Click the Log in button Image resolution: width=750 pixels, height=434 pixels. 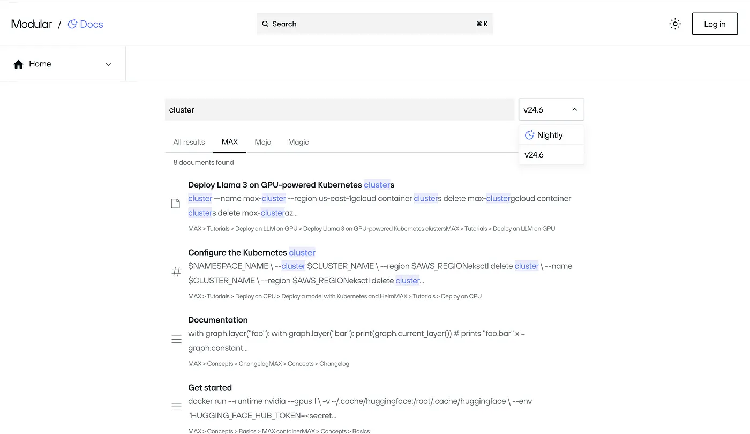pyautogui.click(x=715, y=24)
